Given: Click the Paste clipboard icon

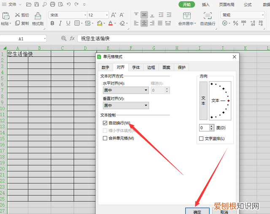Looking at the screenshot, I should [5, 16].
